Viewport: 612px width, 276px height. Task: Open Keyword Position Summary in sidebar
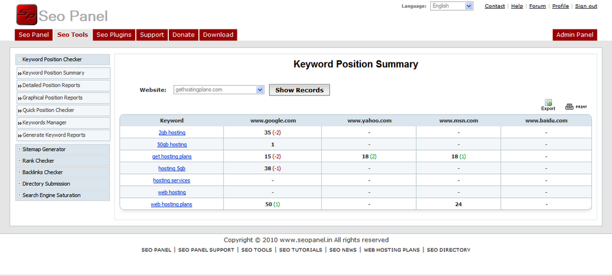click(63, 73)
